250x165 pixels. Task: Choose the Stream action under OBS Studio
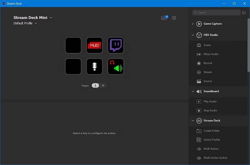tap(208, 72)
